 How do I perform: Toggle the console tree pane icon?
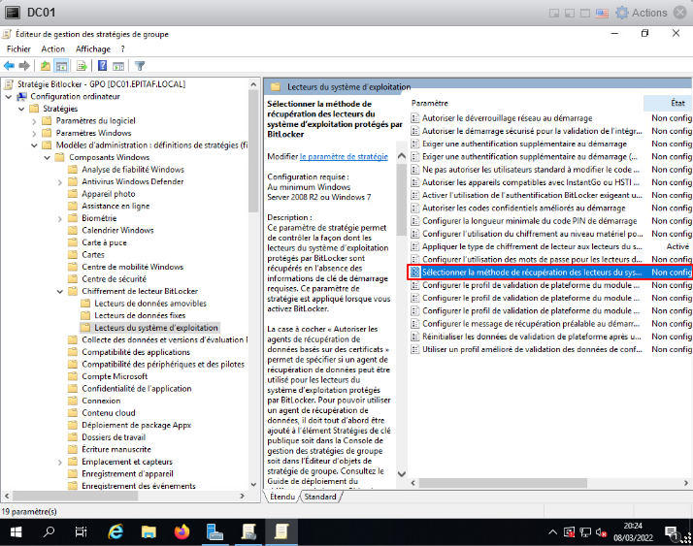(x=62, y=66)
